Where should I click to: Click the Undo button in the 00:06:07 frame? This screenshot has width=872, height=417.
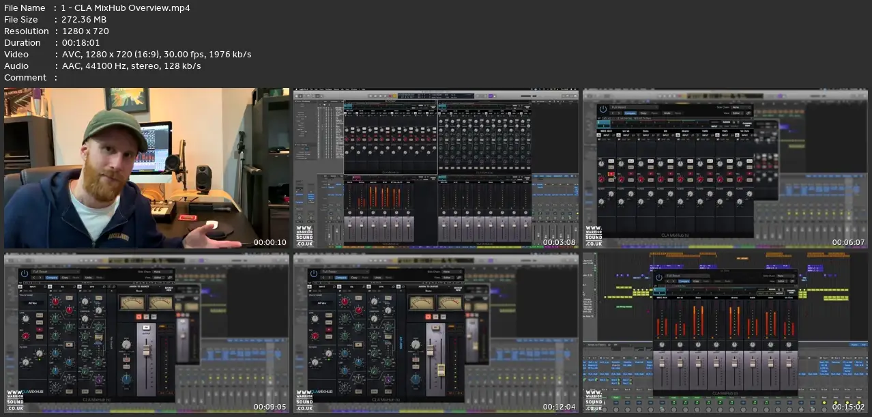pos(667,113)
